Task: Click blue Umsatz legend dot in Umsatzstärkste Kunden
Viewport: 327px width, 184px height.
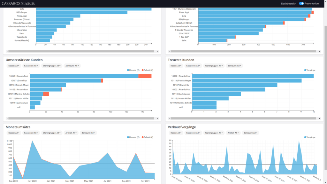Action: 128,70
